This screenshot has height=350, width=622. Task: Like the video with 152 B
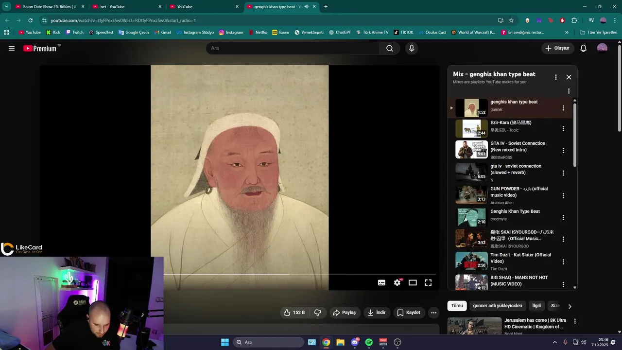tap(294, 313)
